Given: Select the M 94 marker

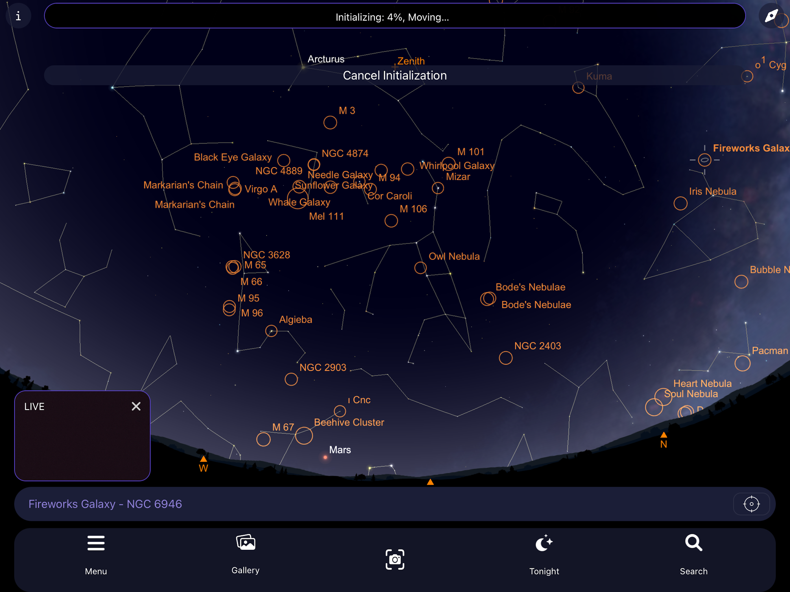Looking at the screenshot, I should point(381,170).
